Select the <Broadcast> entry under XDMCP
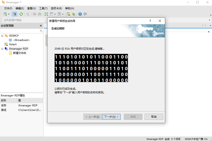The width and height of the screenshot is (212, 141). tap(21, 40)
